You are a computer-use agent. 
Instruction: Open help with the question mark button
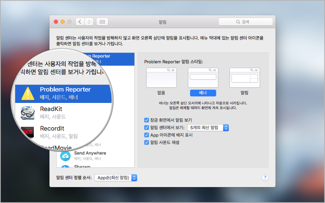click(x=265, y=177)
